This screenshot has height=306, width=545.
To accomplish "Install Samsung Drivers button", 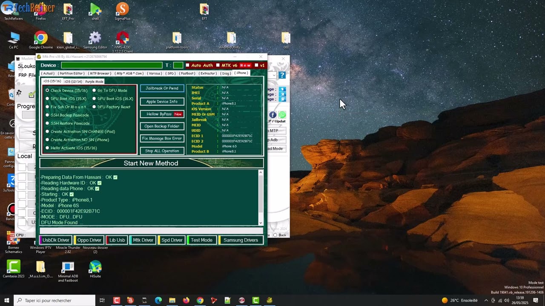I will (241, 240).
